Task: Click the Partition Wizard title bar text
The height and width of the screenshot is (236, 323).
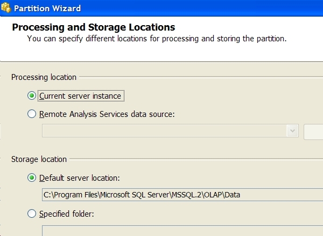Action: (46, 8)
